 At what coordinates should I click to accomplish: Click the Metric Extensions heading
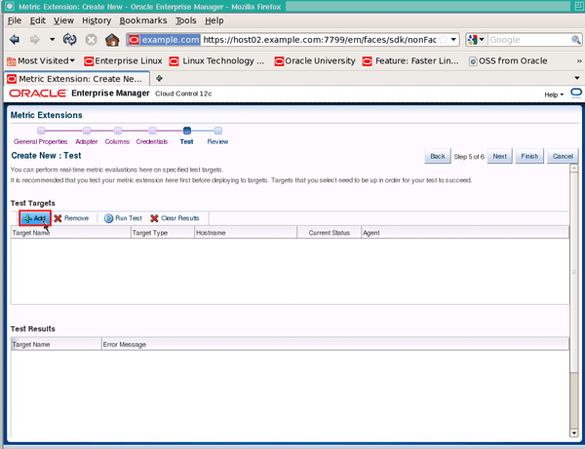point(46,115)
